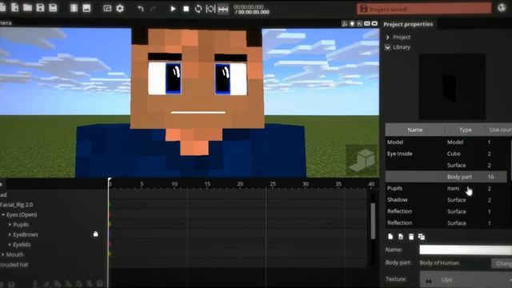This screenshot has width=512, height=288.
Task: Click the globe icon in top corner
Action: tap(502, 8)
